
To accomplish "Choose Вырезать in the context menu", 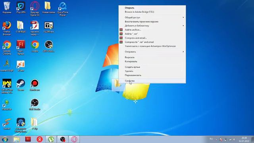I will tap(152, 57).
